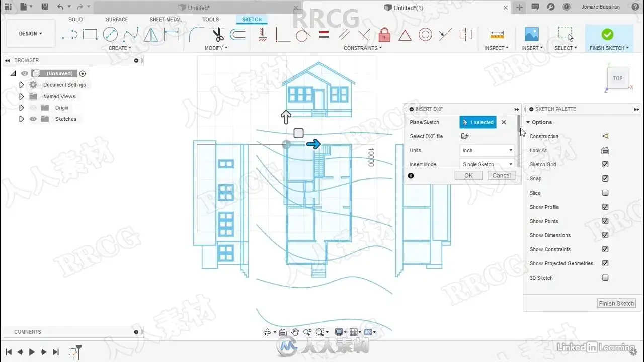Viewport: 644px width, 362px height.
Task: Click the Lock constraint icon
Action: 385,34
